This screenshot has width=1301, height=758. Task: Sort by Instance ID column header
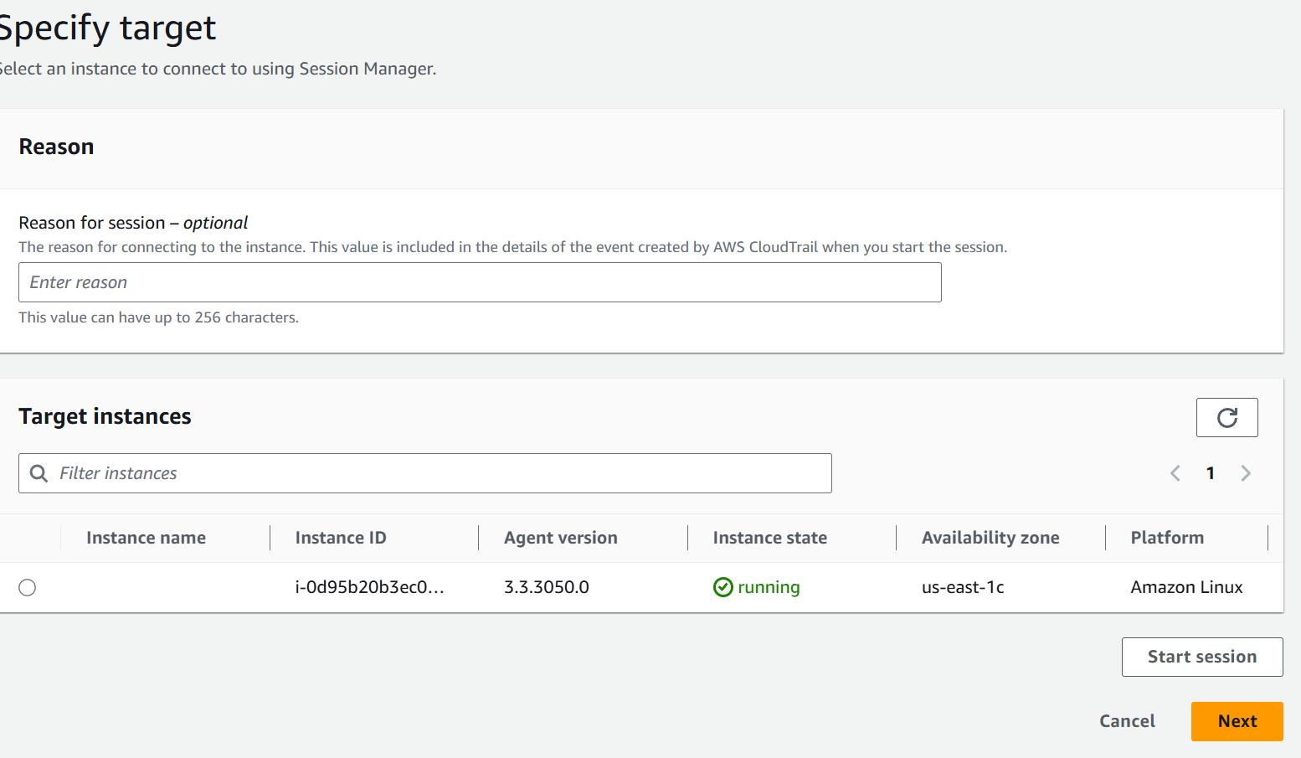point(341,538)
